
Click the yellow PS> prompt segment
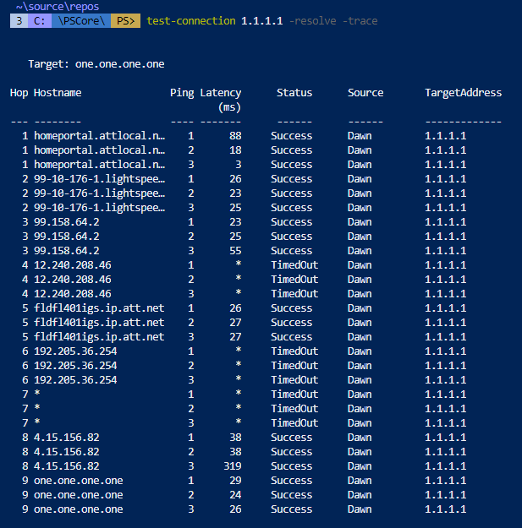pyautogui.click(x=125, y=21)
